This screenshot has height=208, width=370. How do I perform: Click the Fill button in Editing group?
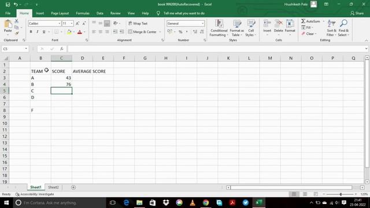pos(307,28)
